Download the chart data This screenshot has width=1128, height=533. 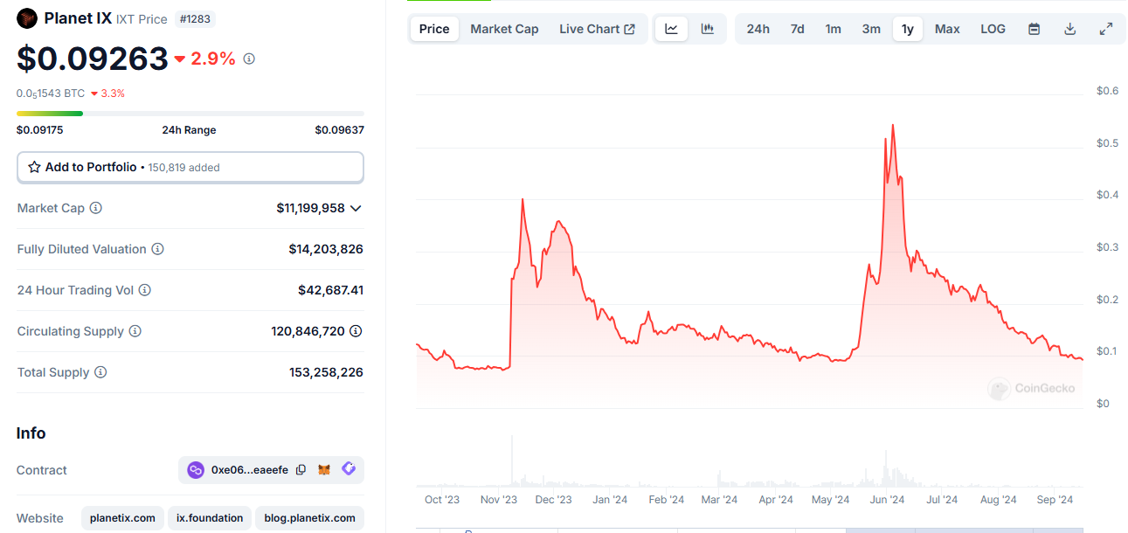(1069, 29)
